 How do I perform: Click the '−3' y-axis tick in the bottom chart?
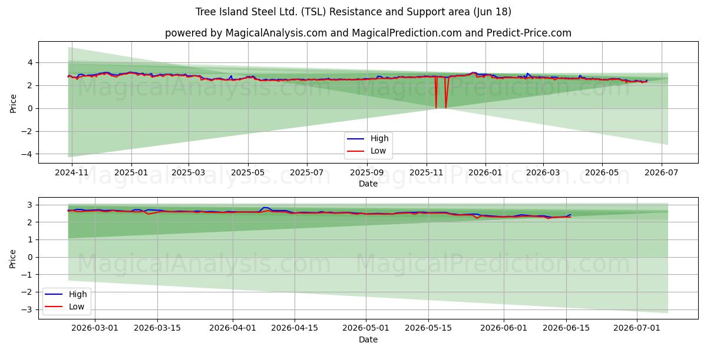[28, 309]
